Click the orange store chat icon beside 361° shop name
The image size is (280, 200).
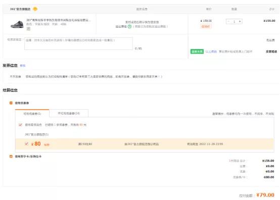[35, 9]
